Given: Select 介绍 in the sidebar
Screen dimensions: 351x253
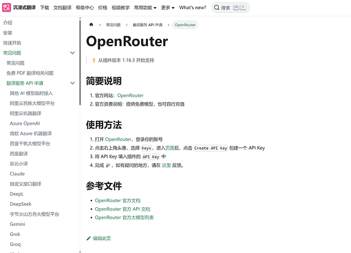Looking at the screenshot, I should (8, 22).
